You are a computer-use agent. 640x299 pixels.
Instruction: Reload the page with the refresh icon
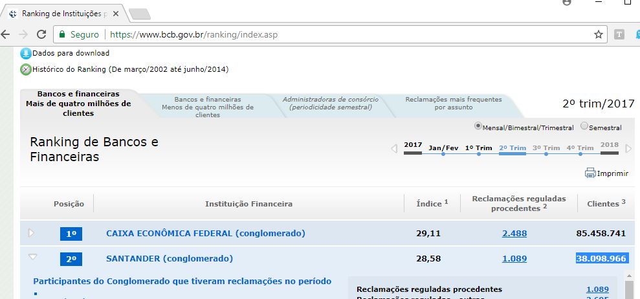click(41, 34)
